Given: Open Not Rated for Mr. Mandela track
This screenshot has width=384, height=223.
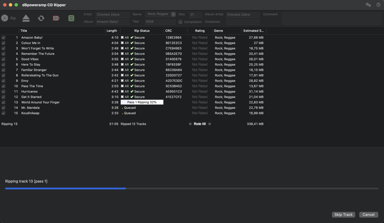Looking at the screenshot, I should click(200, 108).
